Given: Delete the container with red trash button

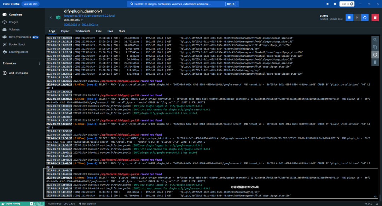Looking at the screenshot, I should 375,18.
